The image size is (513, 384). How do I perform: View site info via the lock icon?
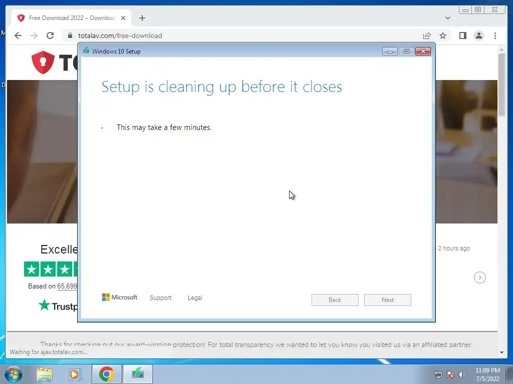[70, 35]
